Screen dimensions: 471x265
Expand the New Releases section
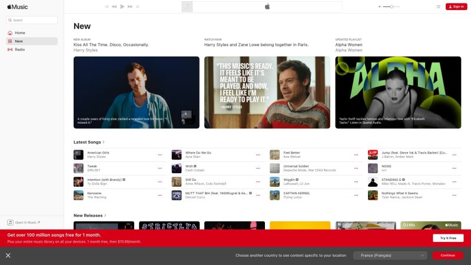pos(90,216)
